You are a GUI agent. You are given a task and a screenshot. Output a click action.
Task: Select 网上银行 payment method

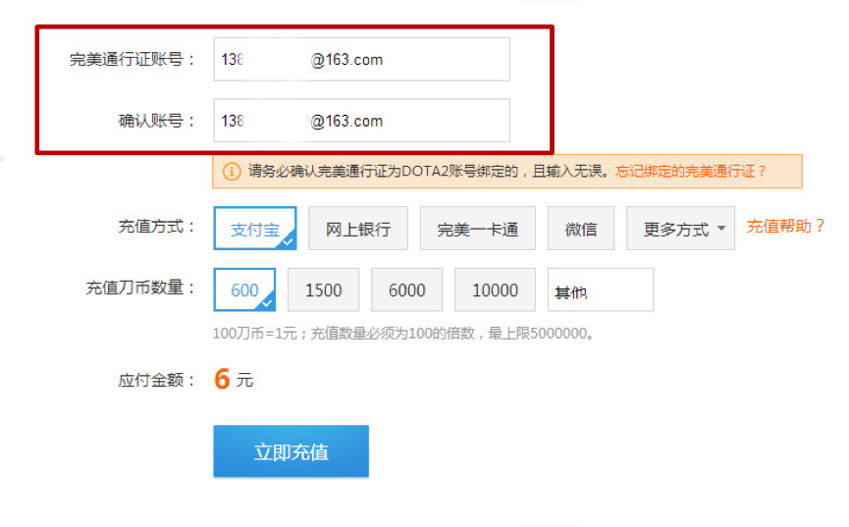click(358, 228)
